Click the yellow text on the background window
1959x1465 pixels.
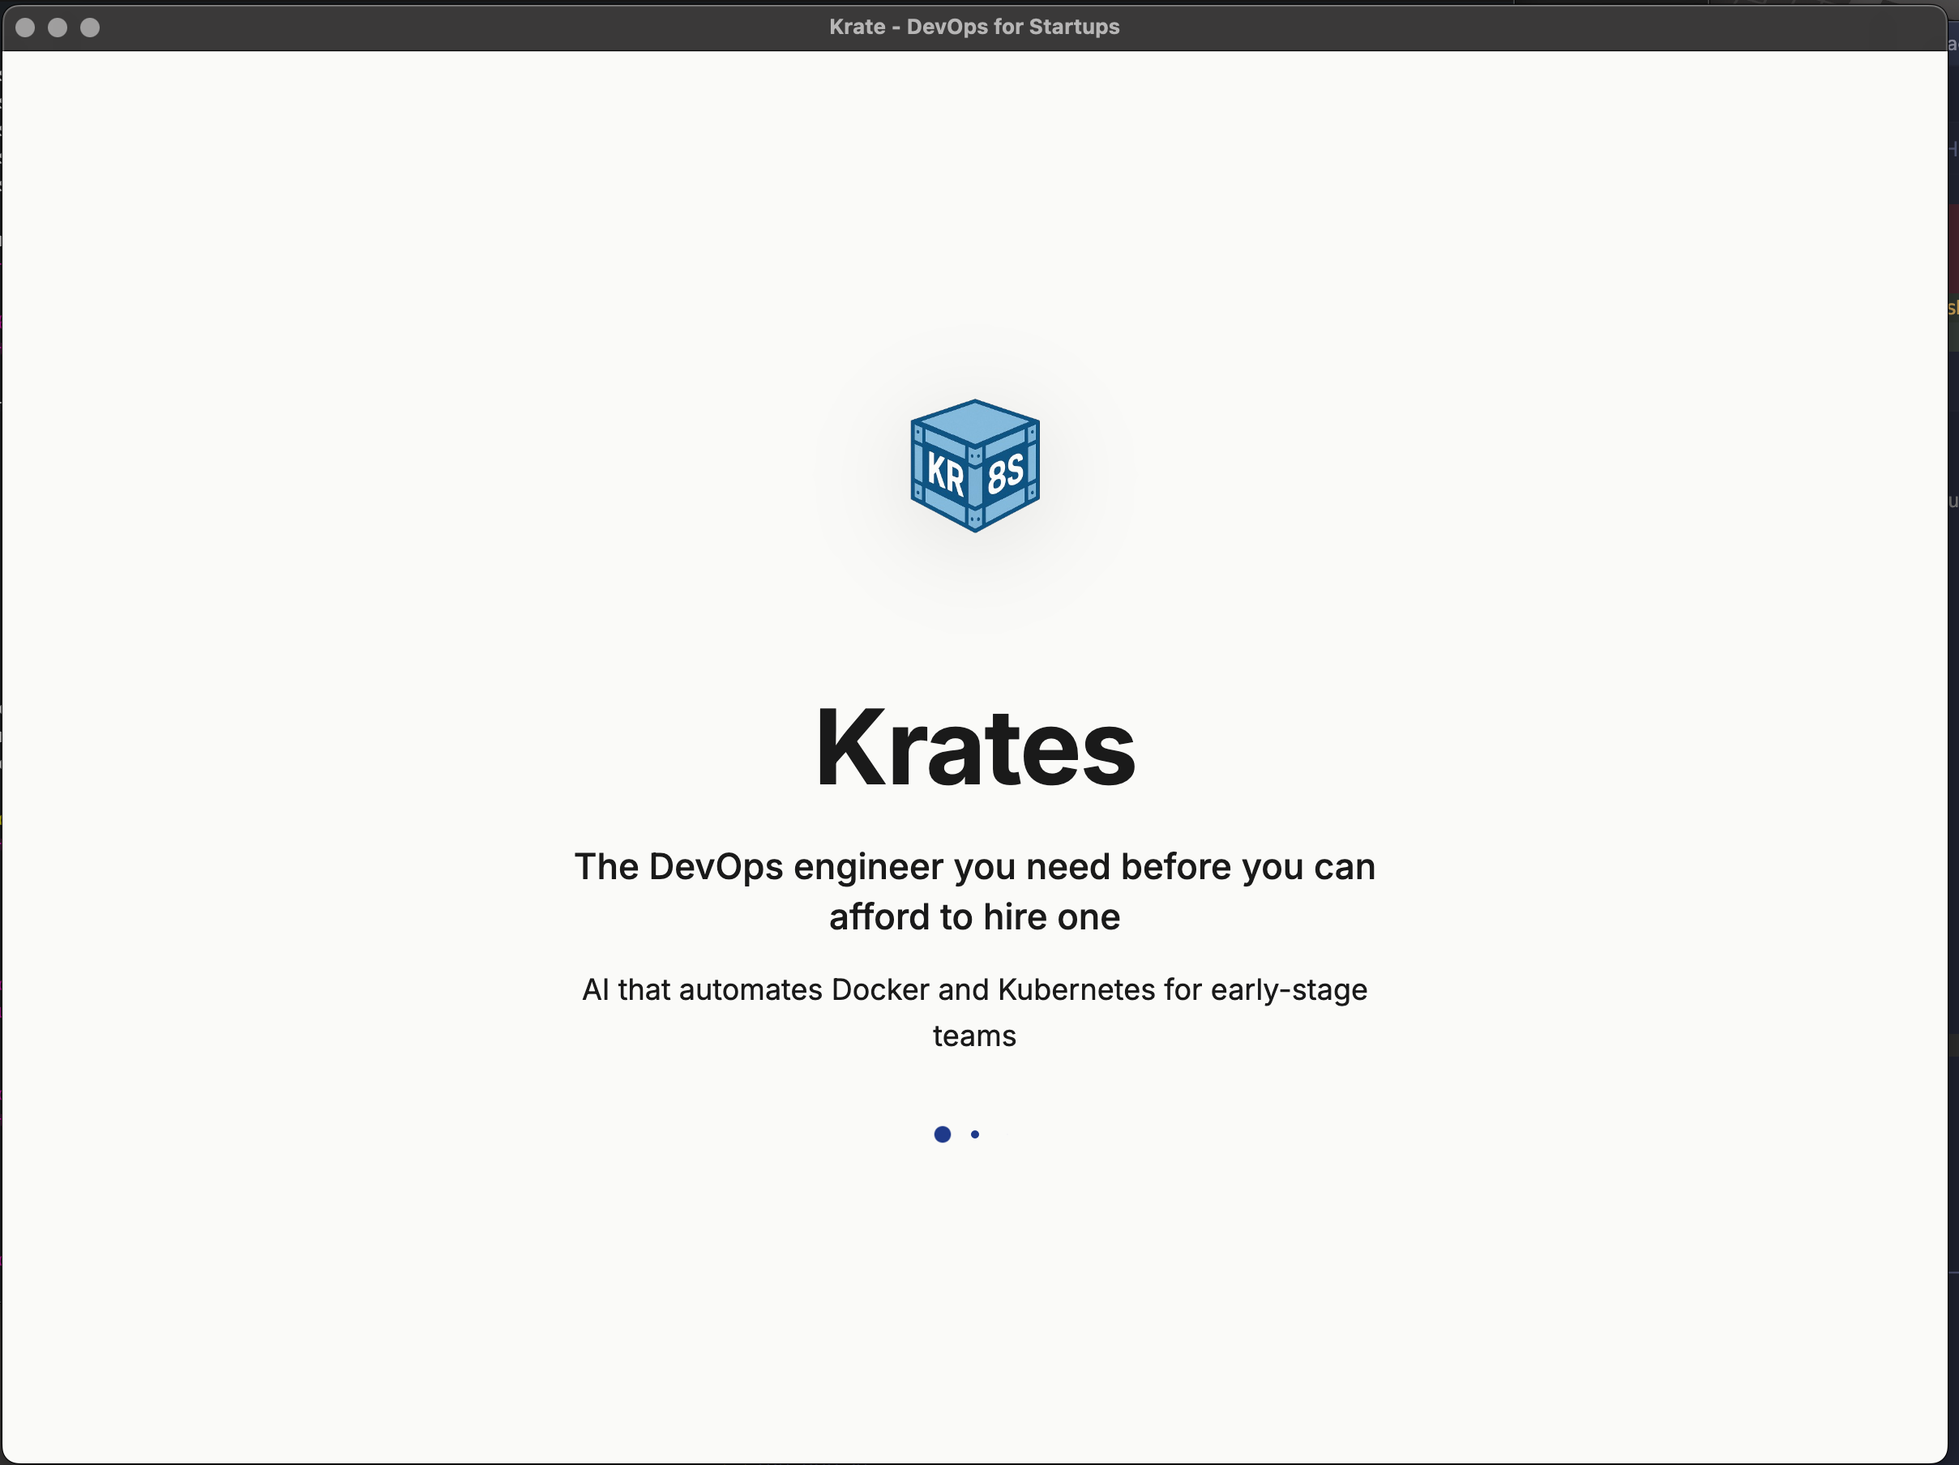(x=1953, y=308)
